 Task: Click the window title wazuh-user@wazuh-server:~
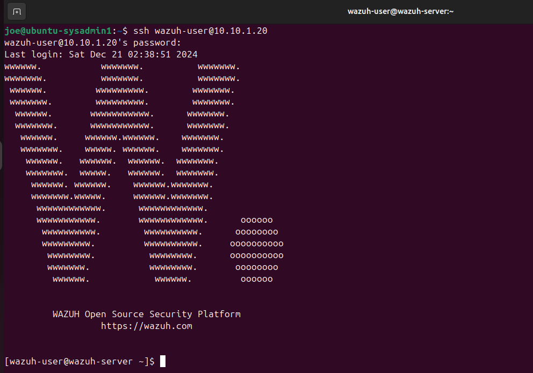(400, 11)
